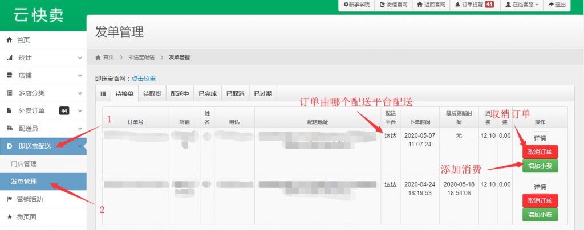Open 点击这里 link to 即送宝官网
This screenshot has height=230, width=584.
[143, 79]
